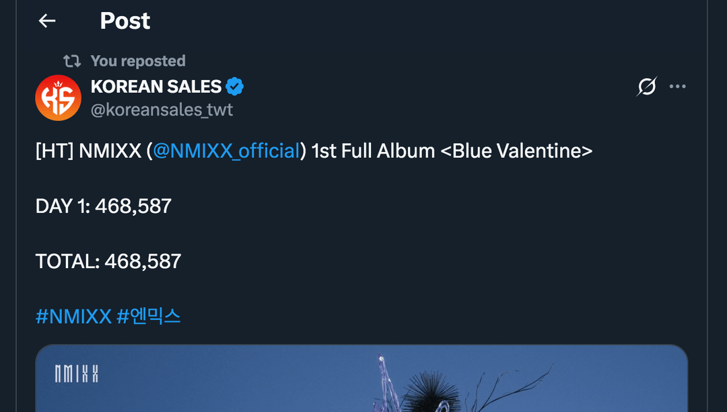Click the "<Blue Valentine>" album title text
Image resolution: width=727 pixels, height=412 pixels.
(x=516, y=151)
